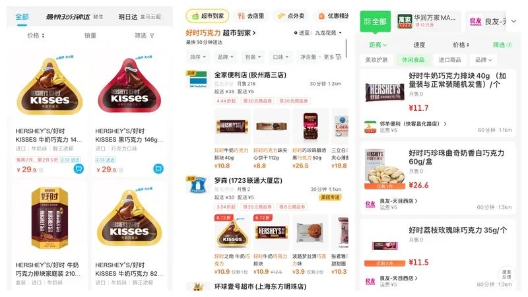Open the 邻羊便利 store icon
This screenshot has width=528, height=297.
pos(370,127)
